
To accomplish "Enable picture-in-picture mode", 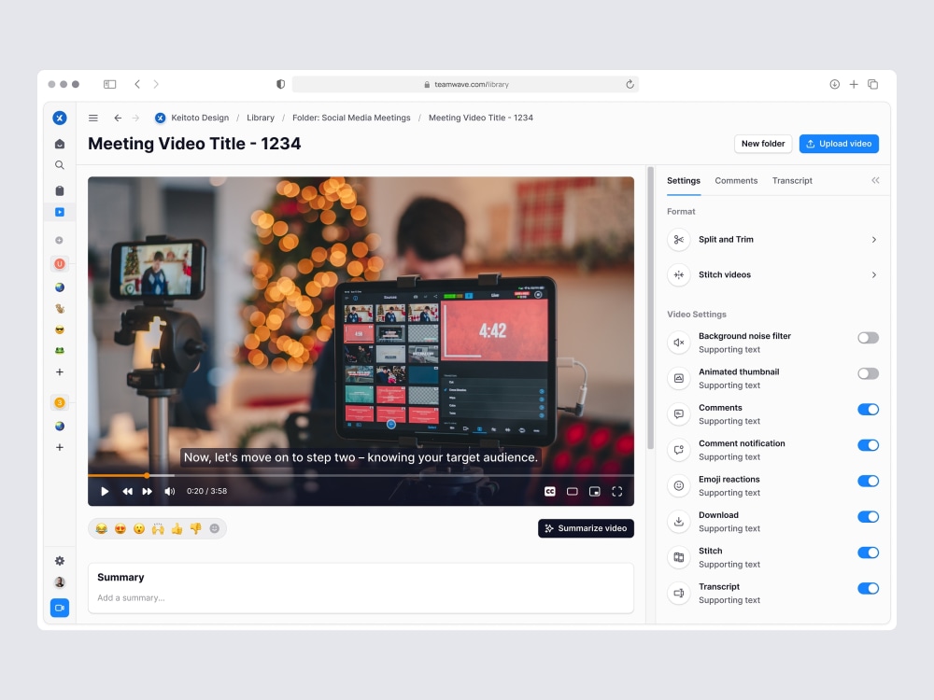I will tap(594, 491).
